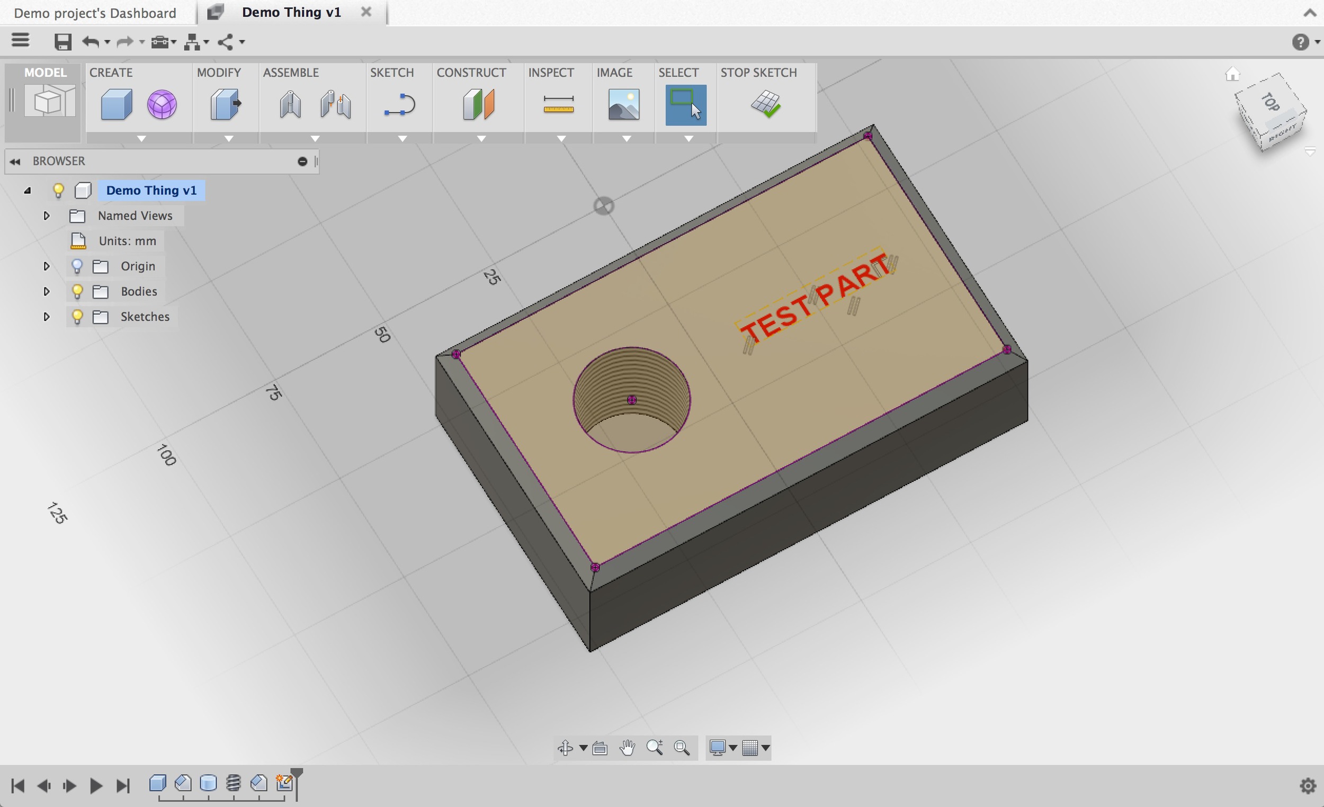The width and height of the screenshot is (1324, 807).
Task: Open the MODEL workspace switcher
Action: (x=45, y=100)
